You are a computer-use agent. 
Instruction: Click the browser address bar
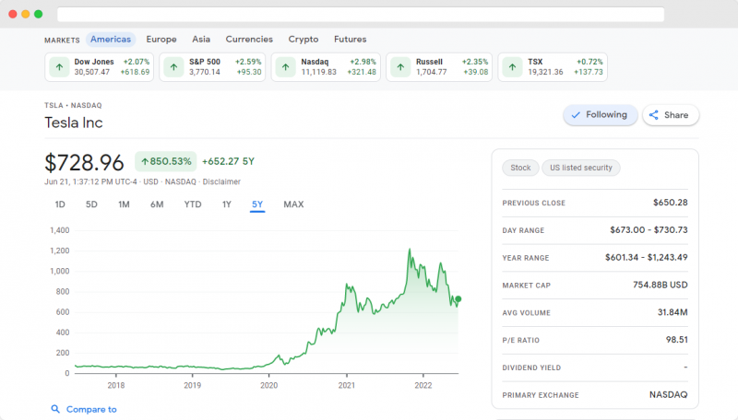pyautogui.click(x=361, y=14)
